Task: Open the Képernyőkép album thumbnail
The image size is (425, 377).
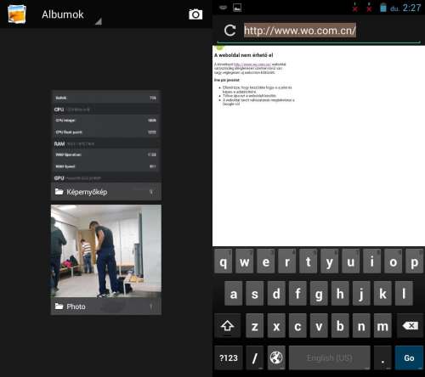Action: (106, 137)
